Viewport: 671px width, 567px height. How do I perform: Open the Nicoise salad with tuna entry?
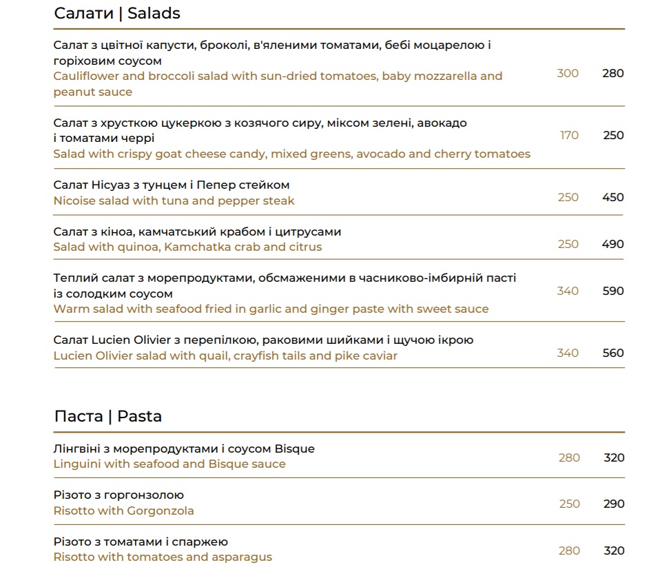(339, 193)
